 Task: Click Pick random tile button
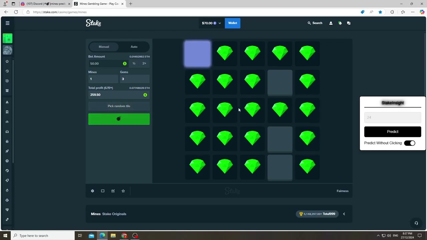pyautogui.click(x=119, y=106)
